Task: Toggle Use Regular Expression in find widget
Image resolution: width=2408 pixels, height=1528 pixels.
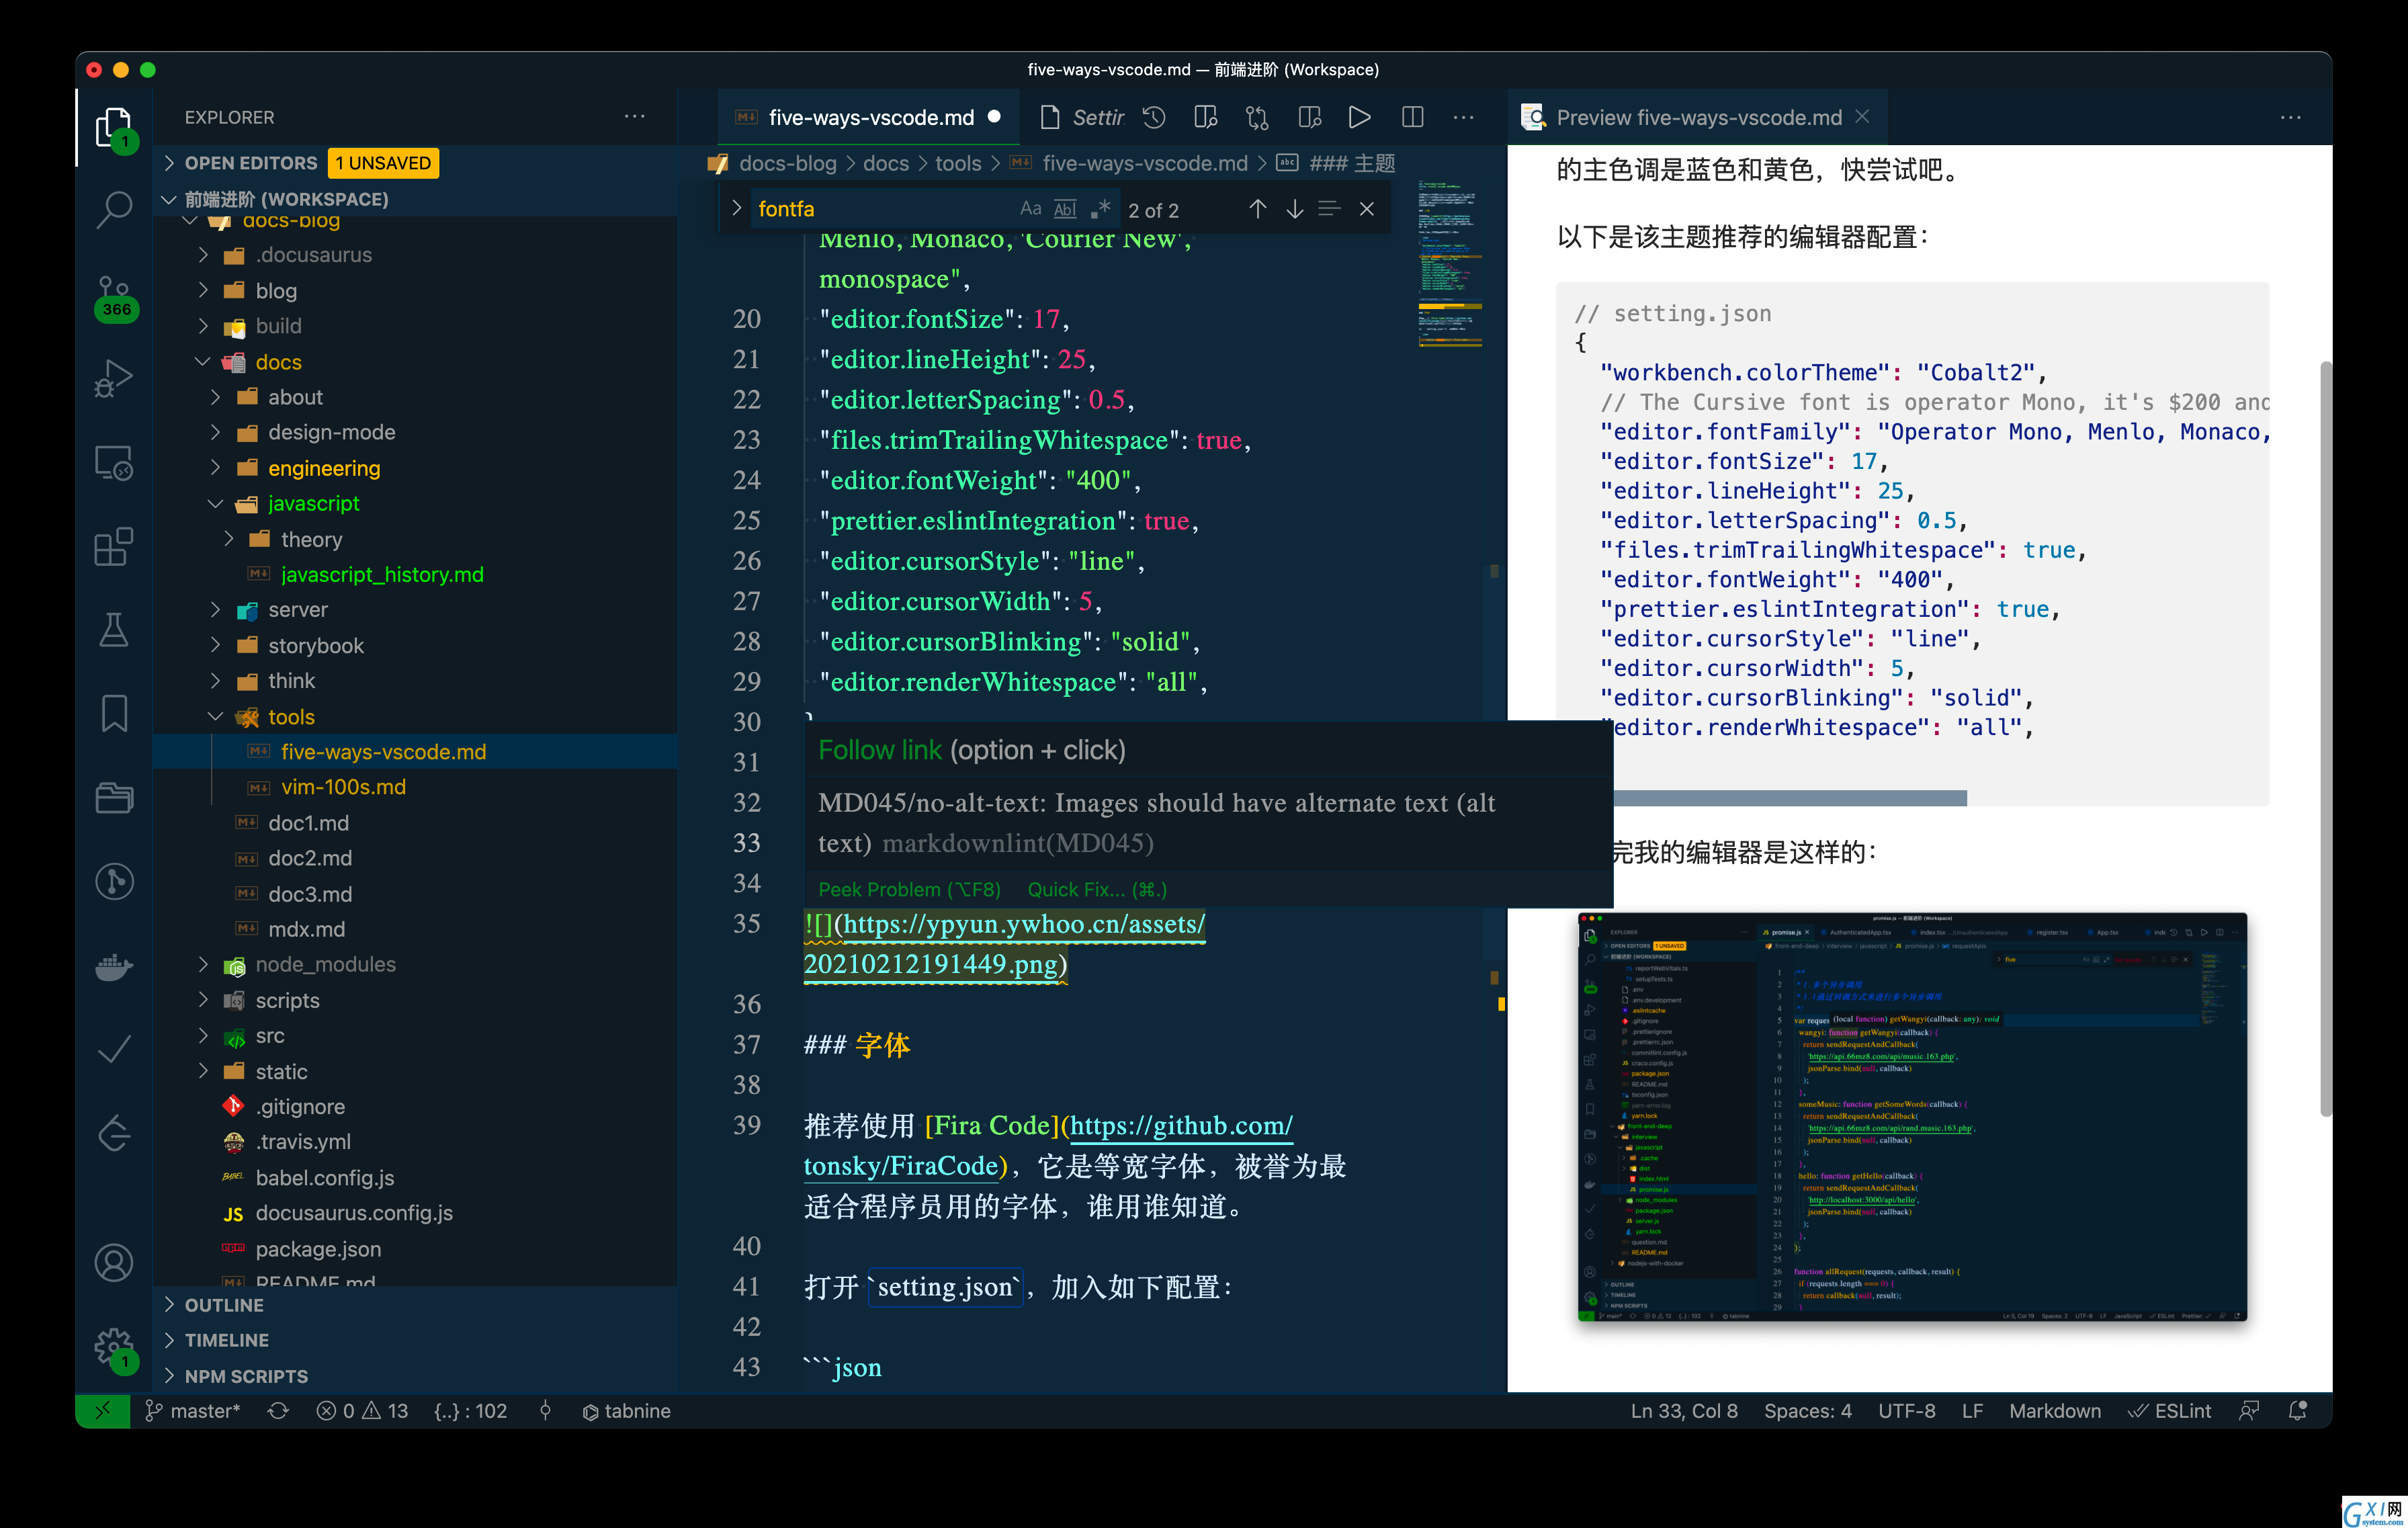Action: (x=1100, y=209)
